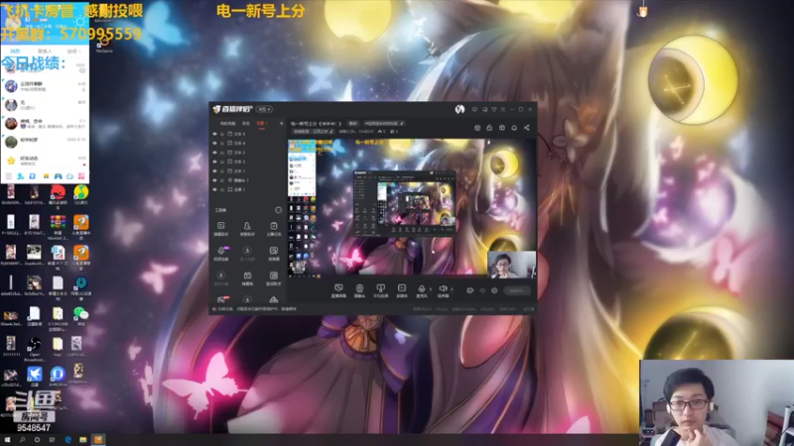The width and height of the screenshot is (794, 446).
Task: Switch to the second scene tab in live companion
Action: pos(246,123)
